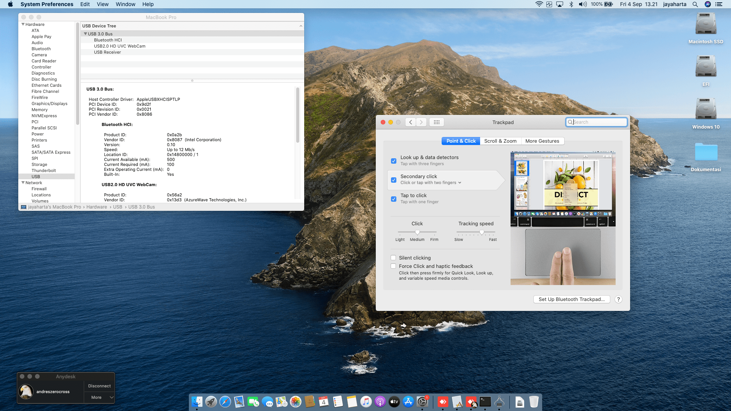This screenshot has height=411, width=731.
Task: Collapse Network section in sidebar
Action: (23, 183)
